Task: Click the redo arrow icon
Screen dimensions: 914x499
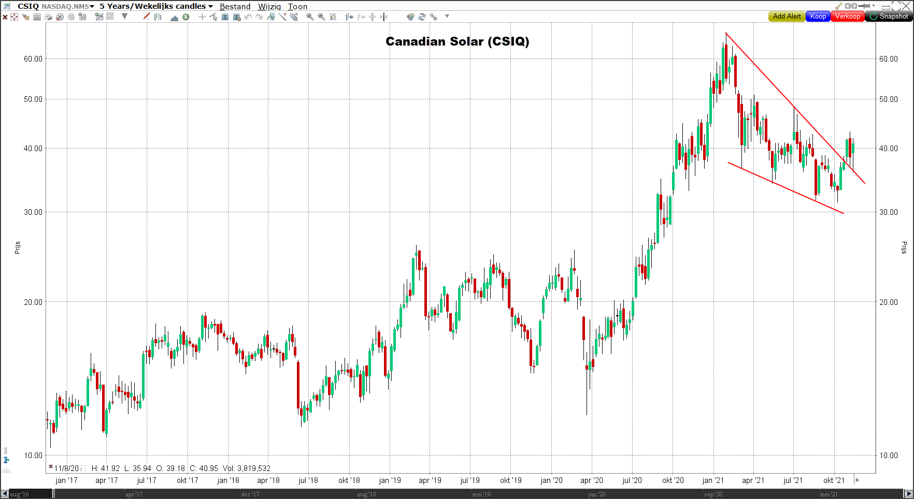Action: tap(259, 17)
